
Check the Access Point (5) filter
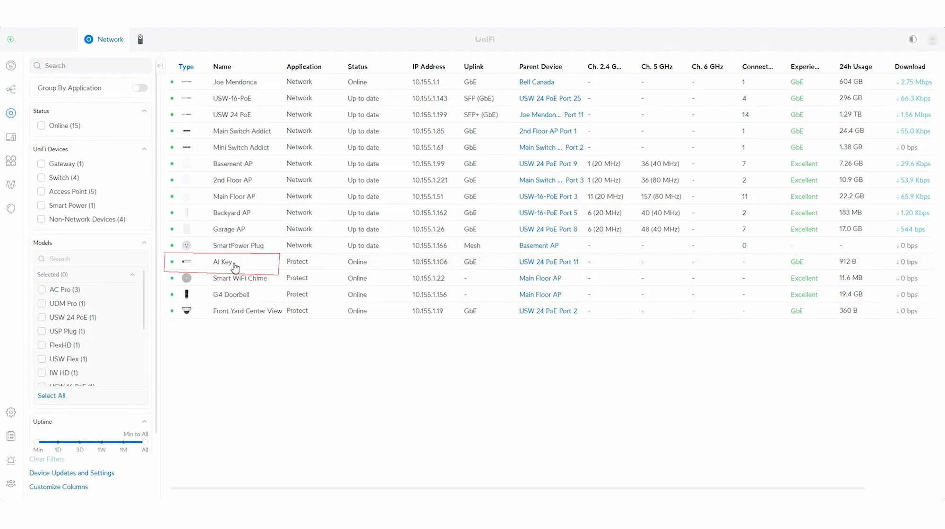42,191
